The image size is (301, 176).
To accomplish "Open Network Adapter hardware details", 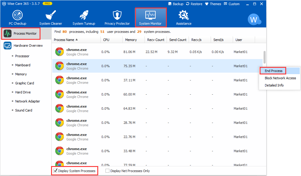I will pos(28,101).
